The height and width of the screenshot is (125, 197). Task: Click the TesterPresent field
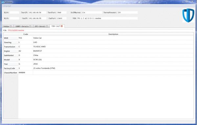(x=128, y=12)
